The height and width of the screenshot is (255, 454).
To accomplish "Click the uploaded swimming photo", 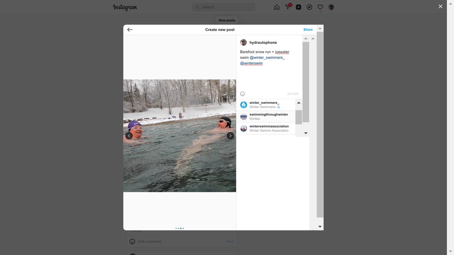I will tap(180, 136).
